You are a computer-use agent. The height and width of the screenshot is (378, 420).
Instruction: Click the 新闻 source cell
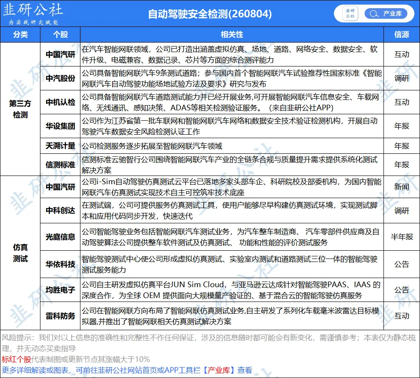(401, 187)
